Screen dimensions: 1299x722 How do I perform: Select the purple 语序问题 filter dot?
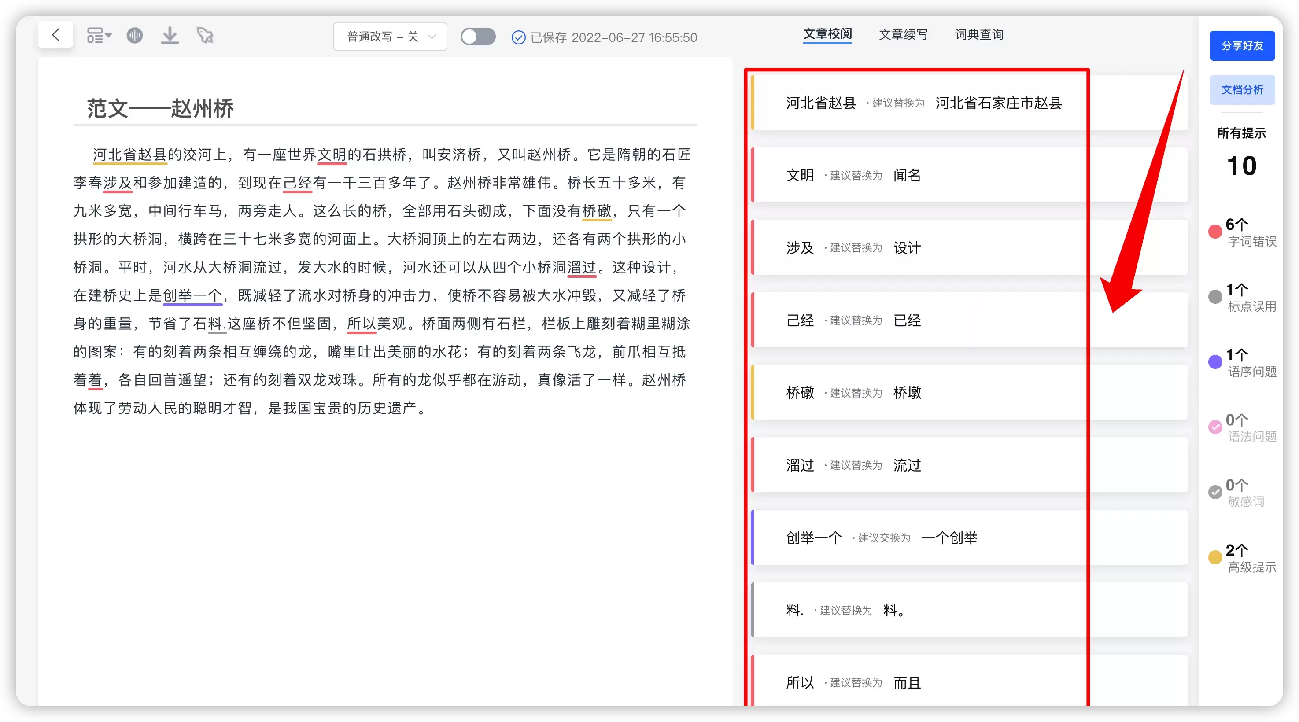(1215, 361)
